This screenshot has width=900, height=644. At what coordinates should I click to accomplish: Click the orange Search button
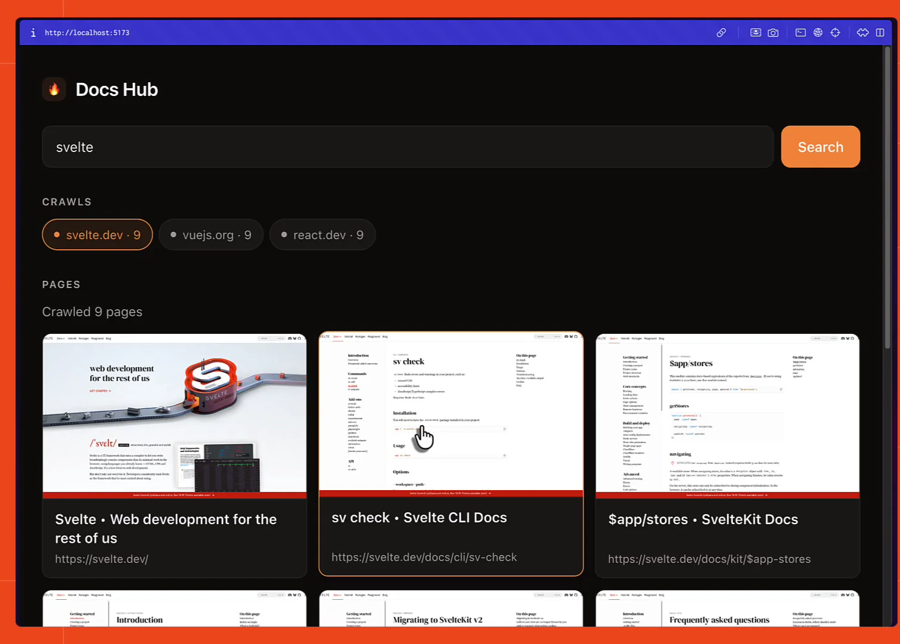(820, 147)
